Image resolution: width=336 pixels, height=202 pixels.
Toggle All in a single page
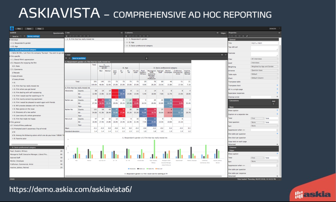[277, 89]
